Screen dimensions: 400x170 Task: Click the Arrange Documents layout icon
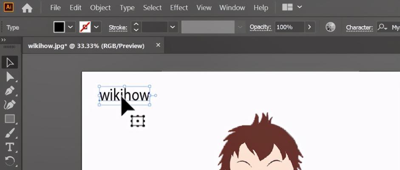(x=287, y=7)
